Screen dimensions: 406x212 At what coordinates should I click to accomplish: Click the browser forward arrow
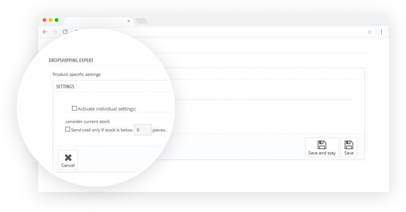[55, 32]
